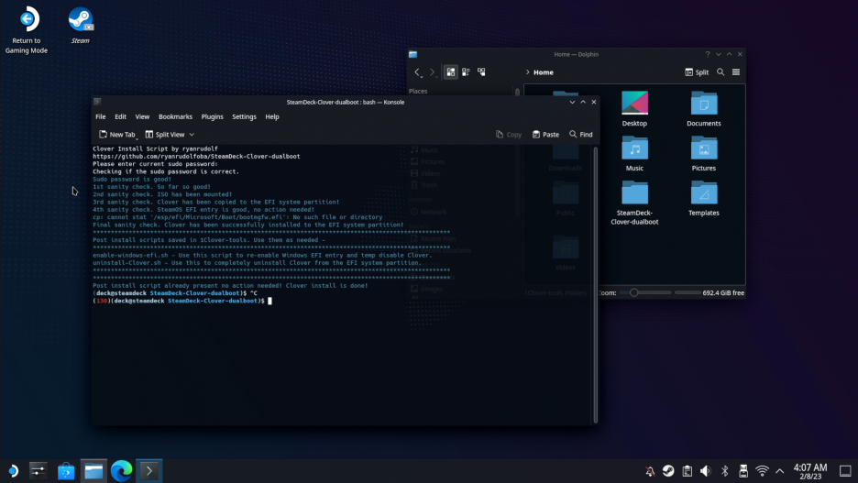This screenshot has height=483, width=858.
Task: Open Wi-Fi network tray icon
Action: [x=763, y=471]
